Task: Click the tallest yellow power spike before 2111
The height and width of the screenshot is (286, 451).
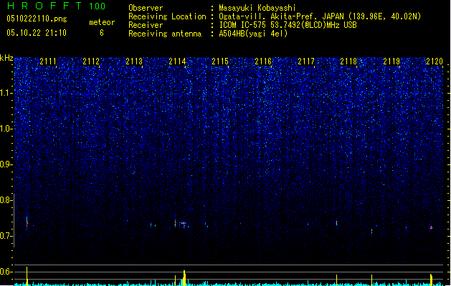Action: click(x=27, y=276)
